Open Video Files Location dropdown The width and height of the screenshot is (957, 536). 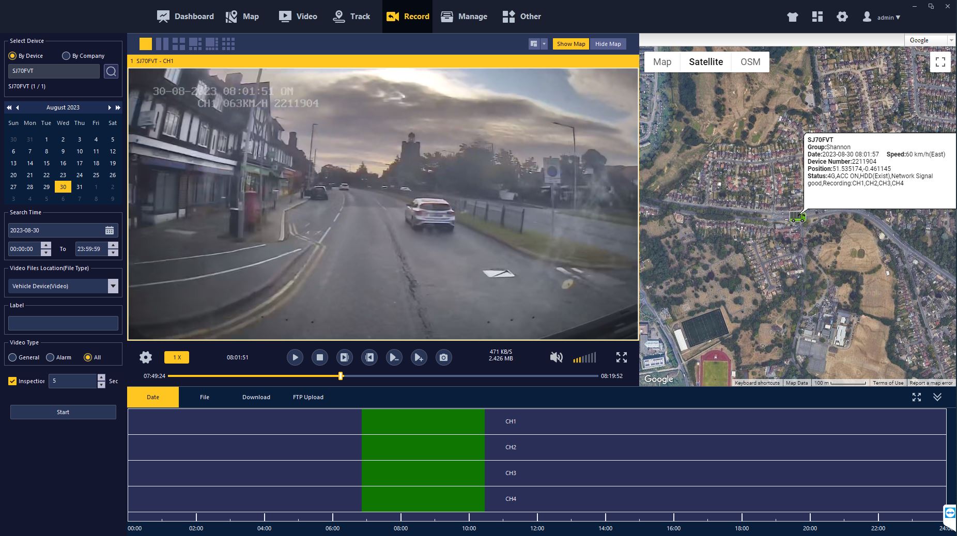(113, 286)
